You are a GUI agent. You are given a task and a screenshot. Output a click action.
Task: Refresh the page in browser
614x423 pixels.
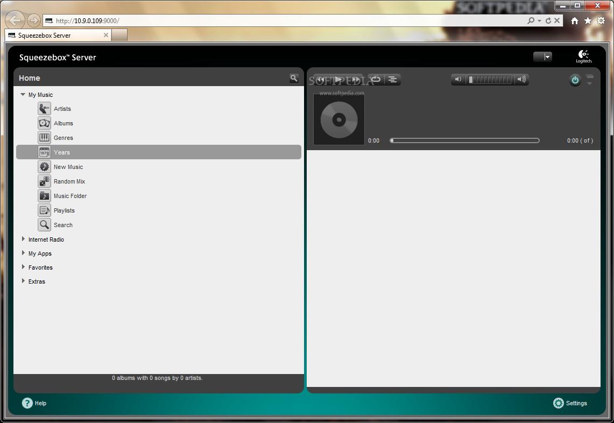(548, 20)
